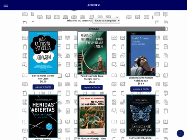Select the author text Máximo Huerta
This screenshot has width=187, height=140.
[92, 79]
